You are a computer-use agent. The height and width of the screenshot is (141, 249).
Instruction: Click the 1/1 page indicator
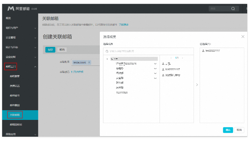pos(177,58)
